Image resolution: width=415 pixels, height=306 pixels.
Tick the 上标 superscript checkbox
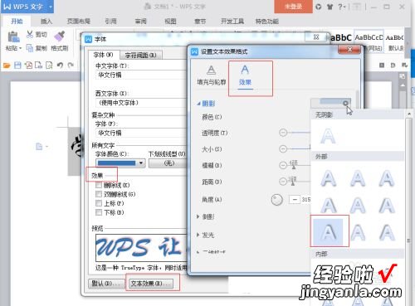tap(99, 203)
